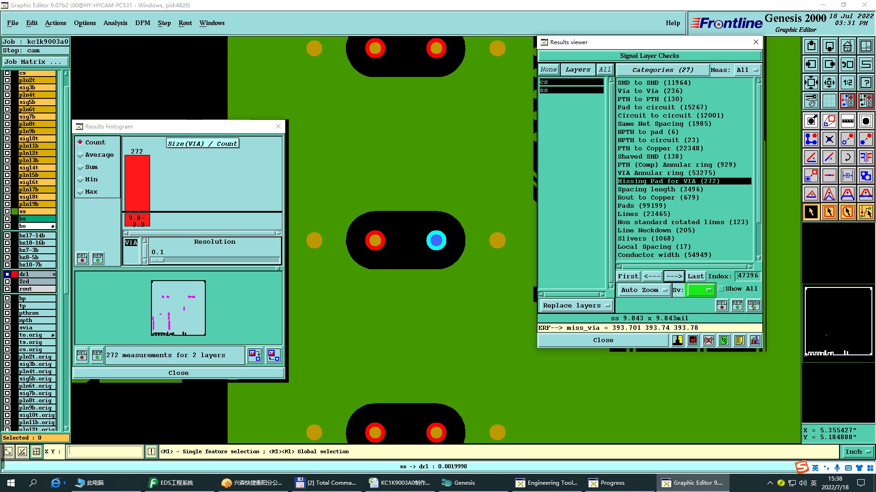Select the ruler measurement tool
Screen dimensions: 876x492
pyautogui.click(x=847, y=121)
